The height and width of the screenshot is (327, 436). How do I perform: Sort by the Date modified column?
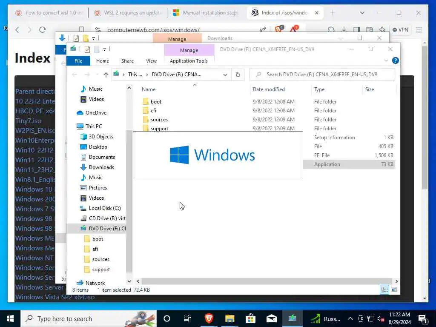pyautogui.click(x=269, y=89)
